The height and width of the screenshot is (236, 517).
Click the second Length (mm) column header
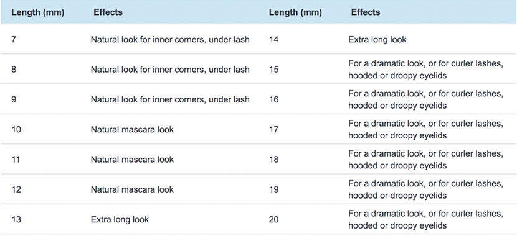point(295,12)
